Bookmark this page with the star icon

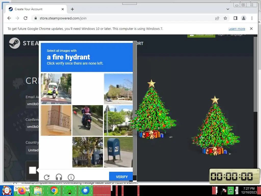point(225,18)
